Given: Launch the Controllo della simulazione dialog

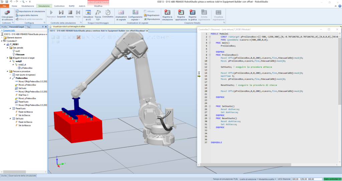Looking at the screenshot, I should coord(81,23).
